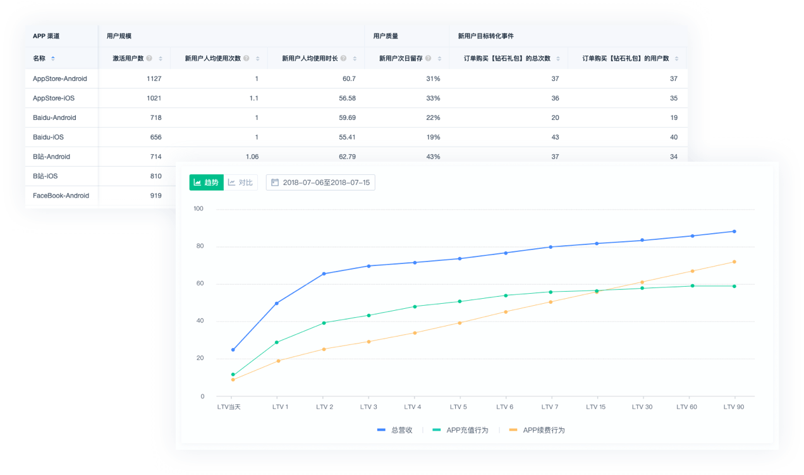Sort by 订单购买【钻石礼包】的用户数 column arrows
The height and width of the screenshot is (475, 804).
pyautogui.click(x=676, y=59)
